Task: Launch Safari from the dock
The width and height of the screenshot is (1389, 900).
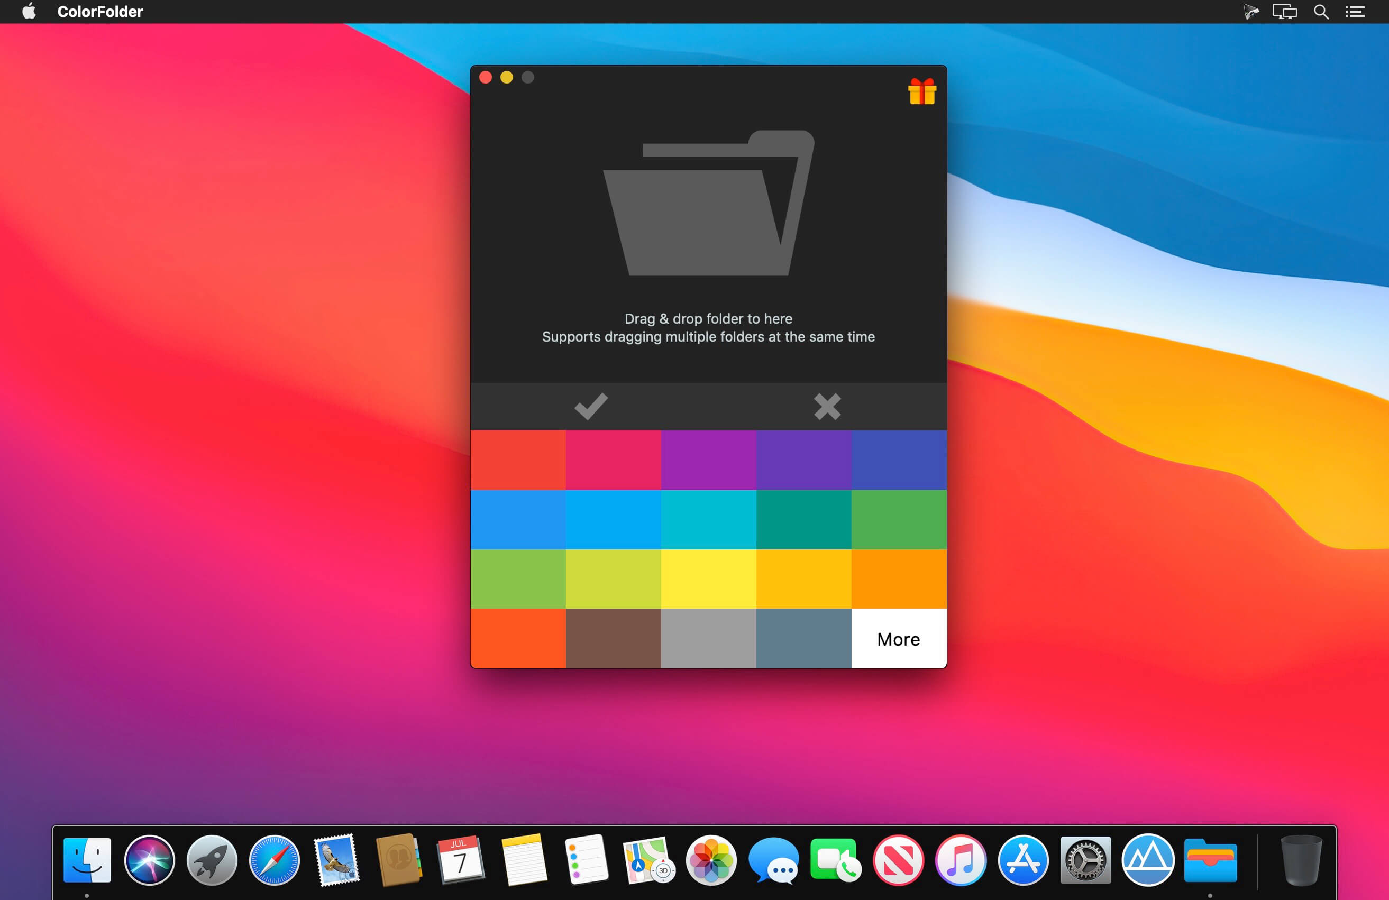Action: click(273, 860)
